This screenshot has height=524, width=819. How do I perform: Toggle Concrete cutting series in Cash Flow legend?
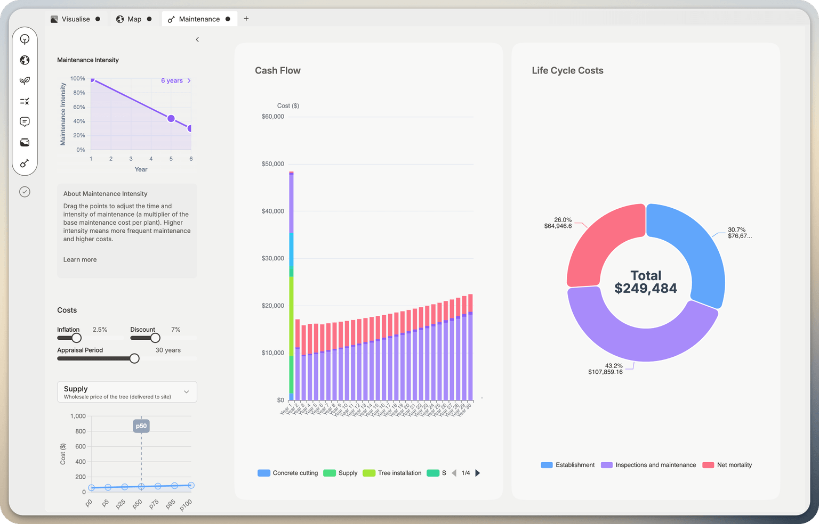pos(288,473)
